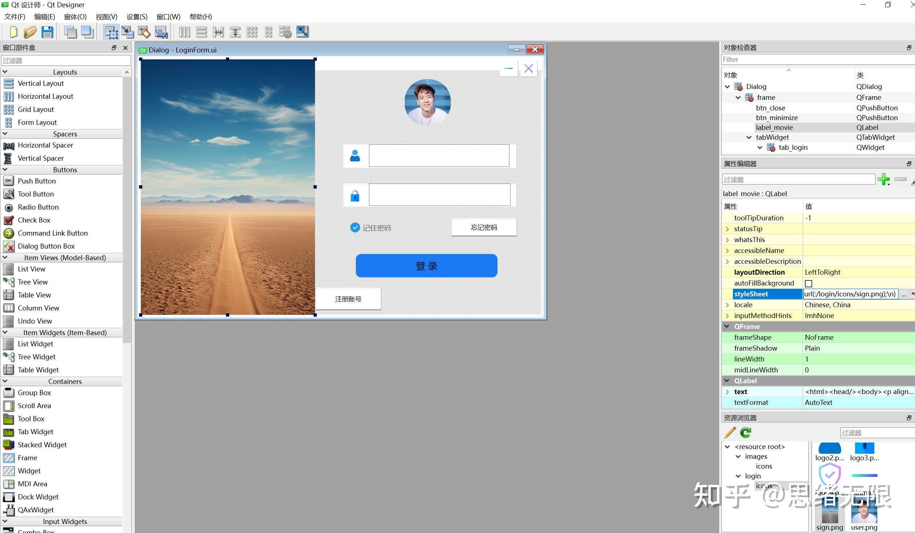Click the Grid Layout tool icon
This screenshot has height=533, width=915.
(x=9, y=109)
